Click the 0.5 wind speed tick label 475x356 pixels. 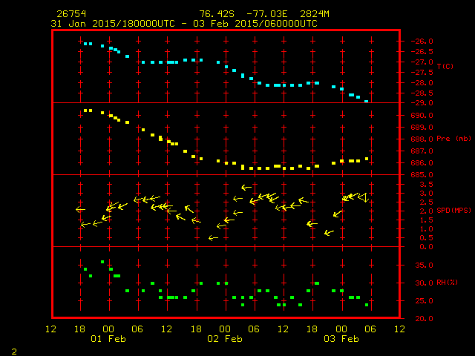pyautogui.click(x=426, y=238)
